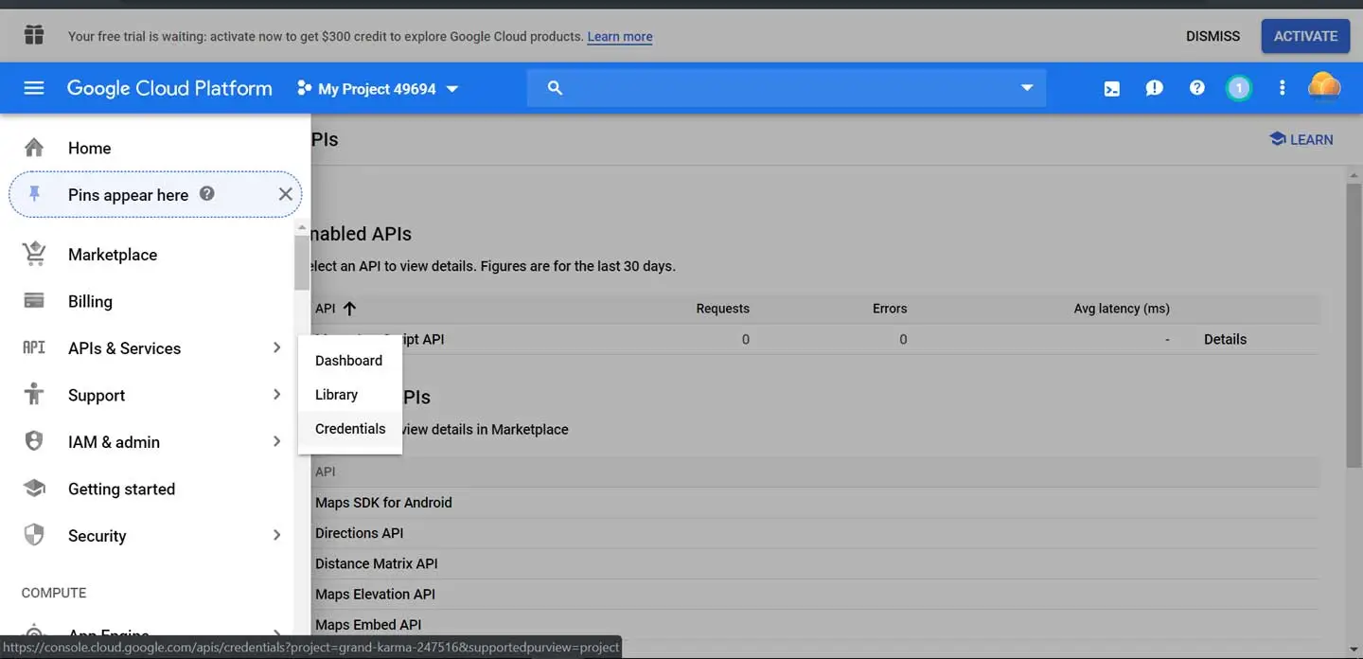This screenshot has width=1363, height=659.
Task: Click the user account avatar
Action: (x=1324, y=87)
